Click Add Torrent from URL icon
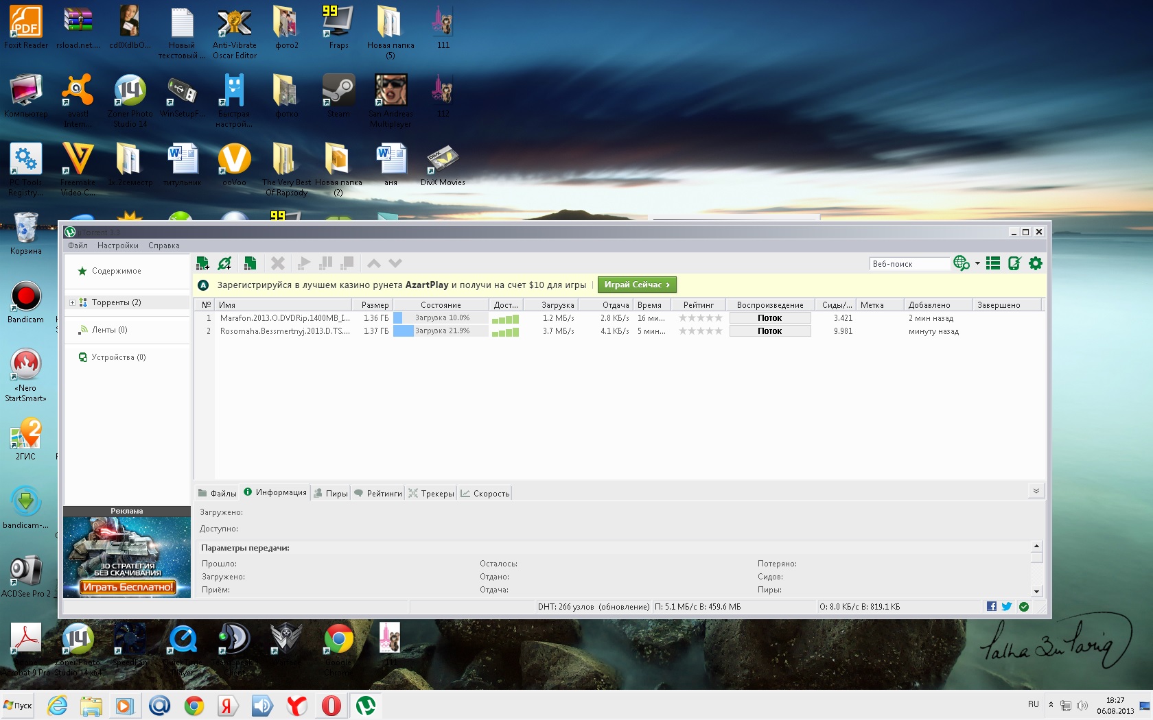Viewport: 1153px width, 720px height. pos(224,263)
